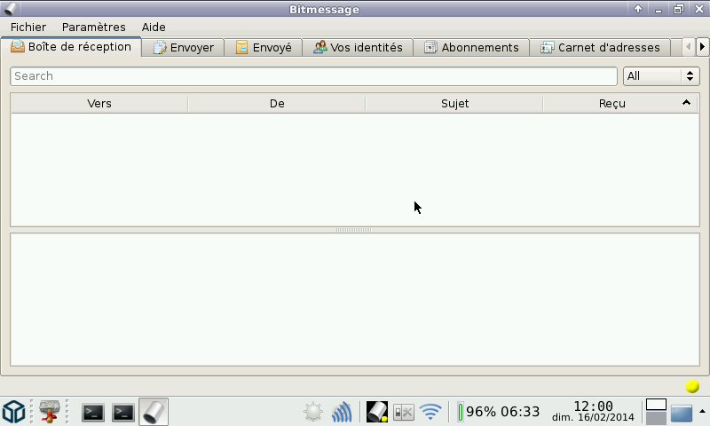This screenshot has width=710, height=426.
Task: Open the Fichier menu
Action: pyautogui.click(x=28, y=28)
